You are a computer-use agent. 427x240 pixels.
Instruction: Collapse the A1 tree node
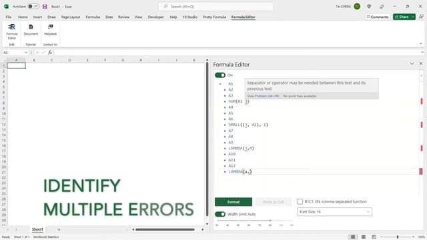[220, 84]
